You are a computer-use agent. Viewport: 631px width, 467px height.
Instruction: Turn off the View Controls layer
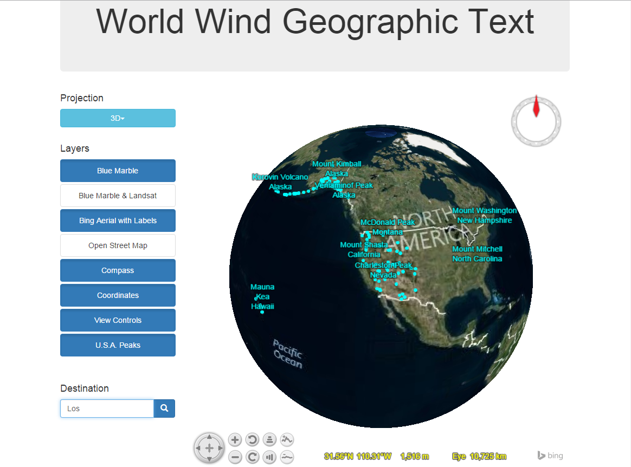pos(118,320)
